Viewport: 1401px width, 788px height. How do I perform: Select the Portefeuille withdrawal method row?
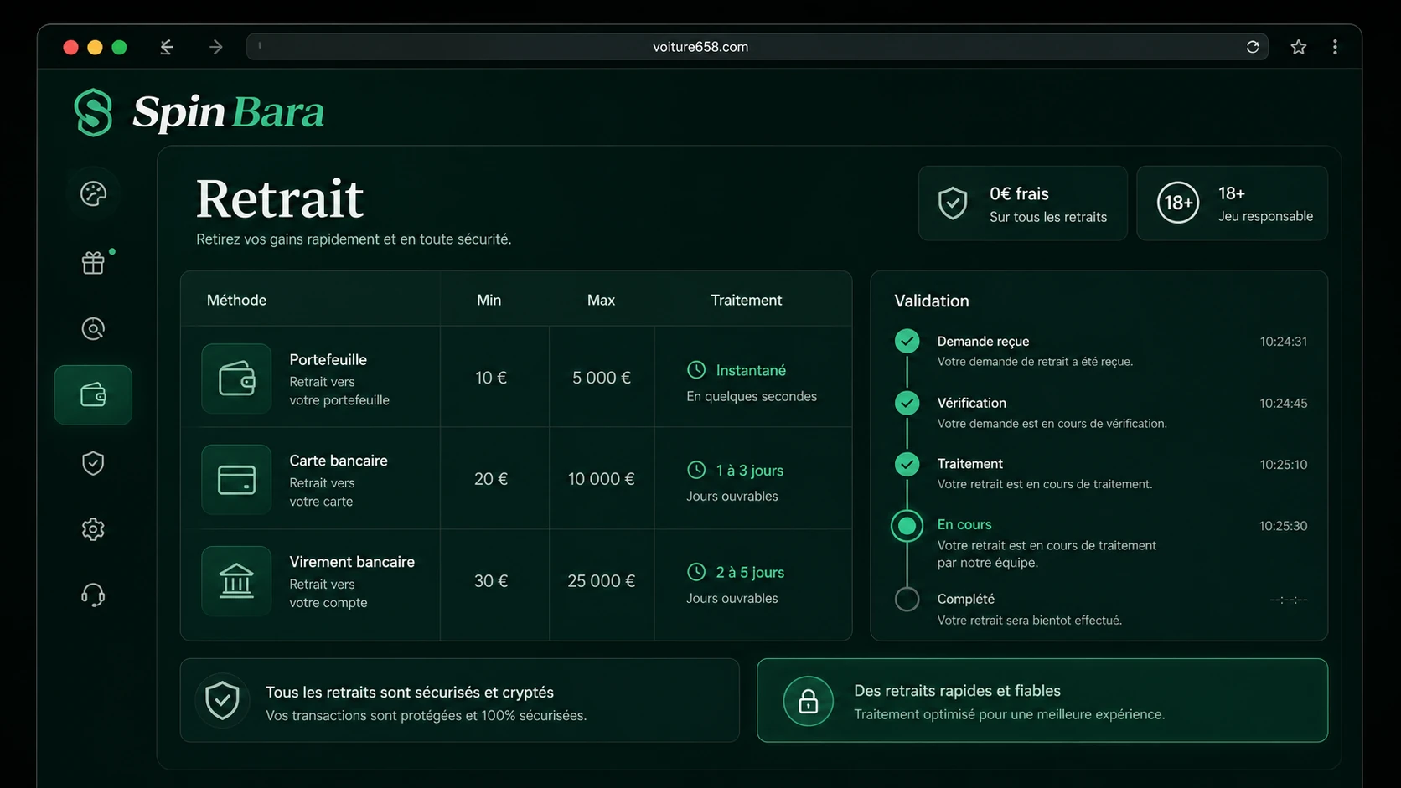(516, 377)
